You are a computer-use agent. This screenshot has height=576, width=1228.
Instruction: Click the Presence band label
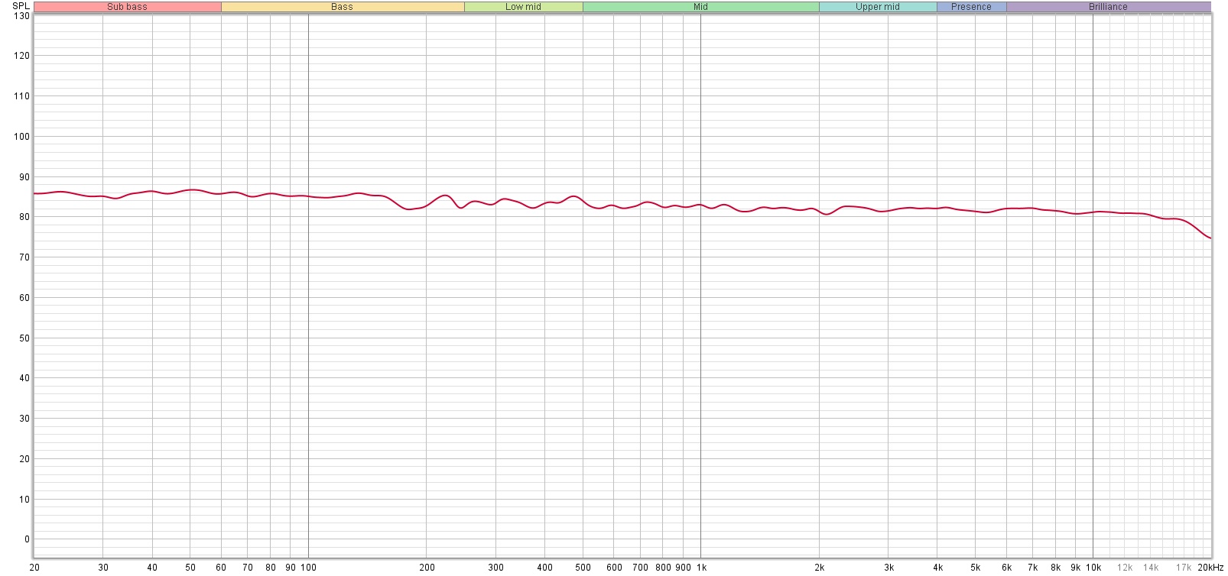tap(972, 7)
